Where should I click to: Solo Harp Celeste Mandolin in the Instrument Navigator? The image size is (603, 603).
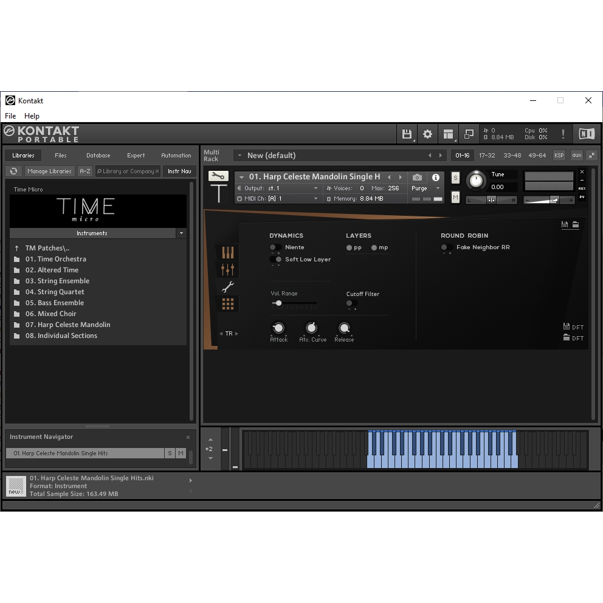point(170,453)
